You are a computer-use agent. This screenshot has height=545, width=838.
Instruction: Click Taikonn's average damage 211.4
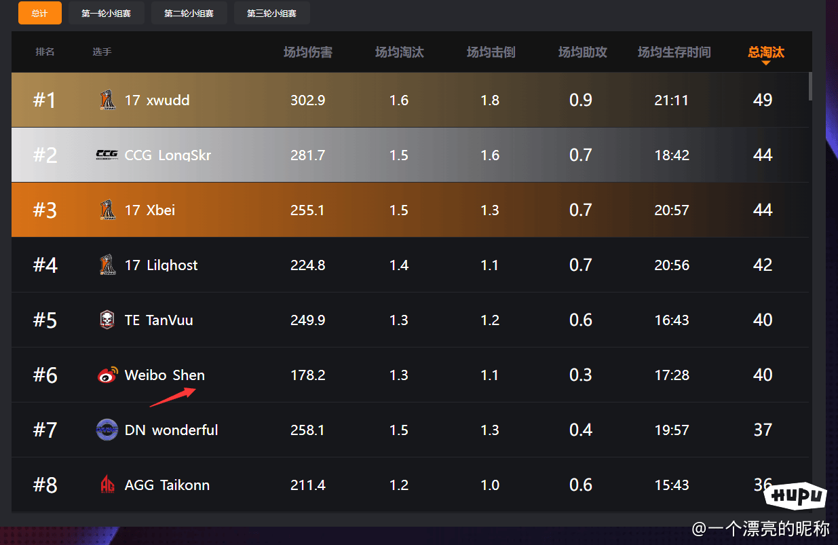[308, 485]
